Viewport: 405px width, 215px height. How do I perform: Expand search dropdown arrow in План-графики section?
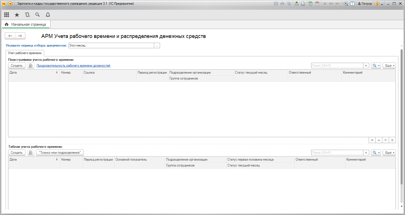[x=379, y=66]
